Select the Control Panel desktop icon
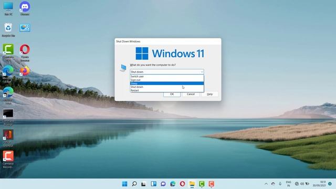 [25, 28]
